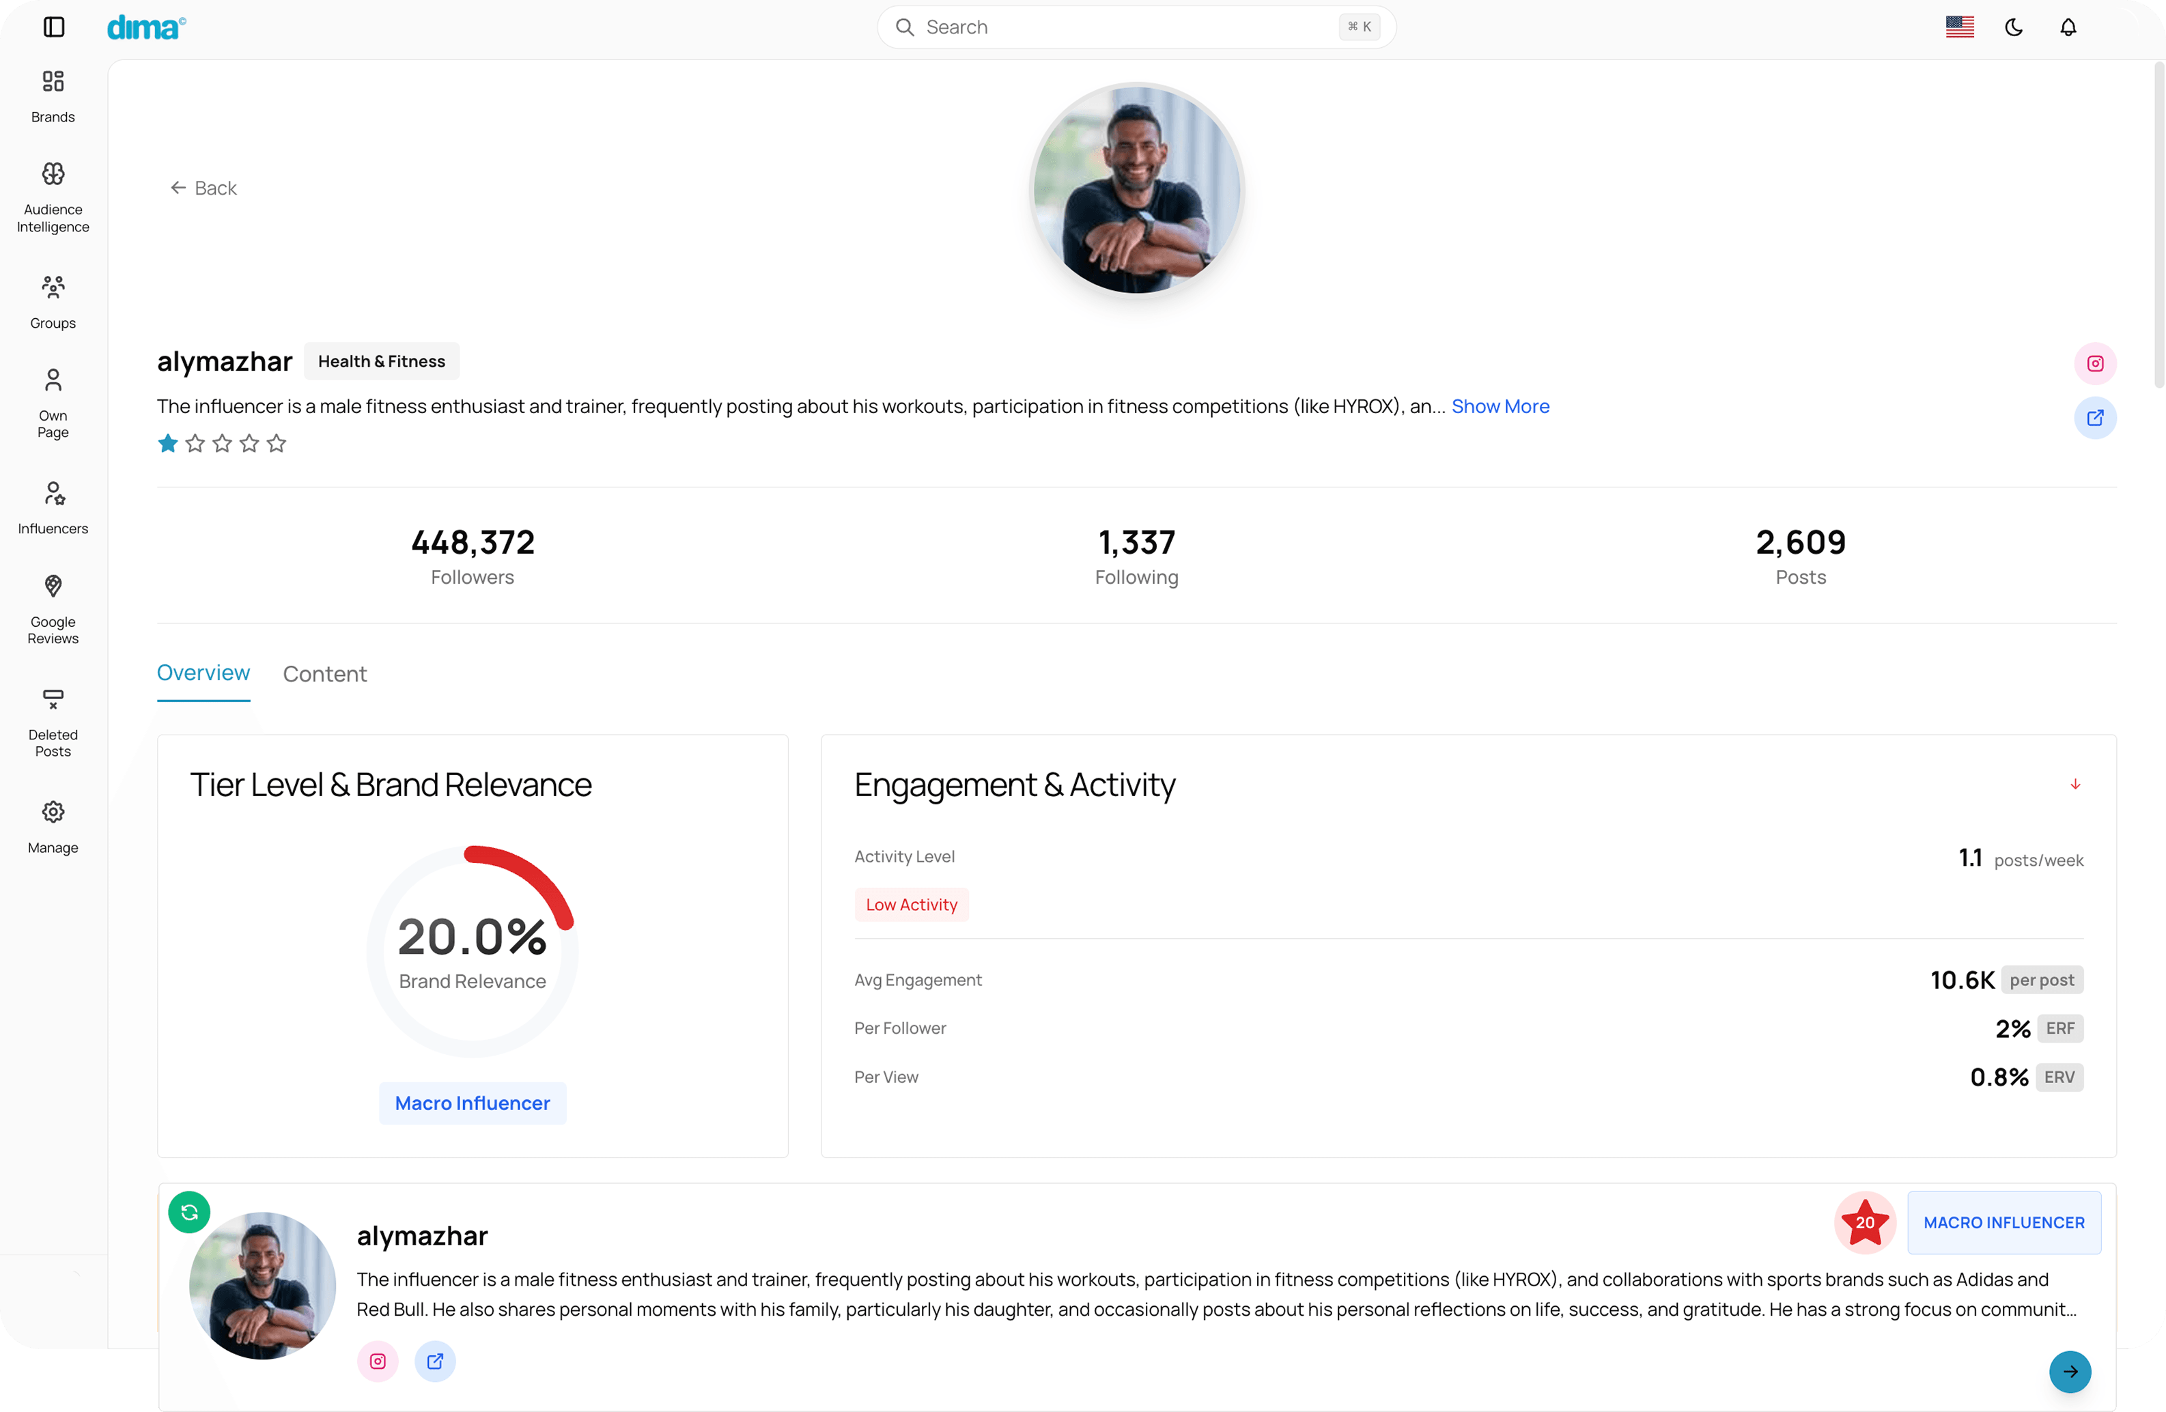Open external link icon below Instagram
This screenshot has height=1412, width=2166.
click(x=2094, y=418)
